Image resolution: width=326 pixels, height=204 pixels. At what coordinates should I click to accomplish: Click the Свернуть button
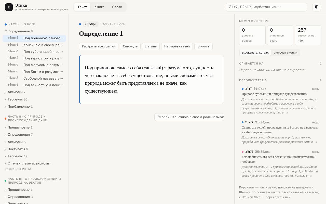tap(130, 46)
